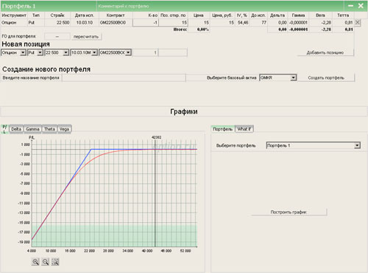Zoom in on the P/L chart
Viewport: 368px width, 273px height.
[x=35, y=261]
